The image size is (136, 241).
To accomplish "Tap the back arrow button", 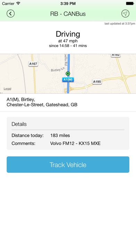I will point(10,14).
